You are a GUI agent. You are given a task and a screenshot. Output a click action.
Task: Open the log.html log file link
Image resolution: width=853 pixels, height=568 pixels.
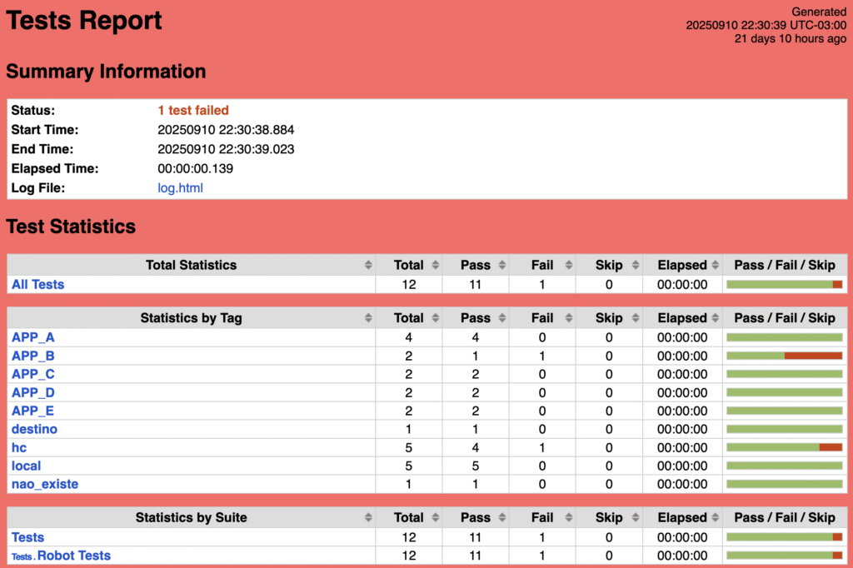pyautogui.click(x=180, y=188)
